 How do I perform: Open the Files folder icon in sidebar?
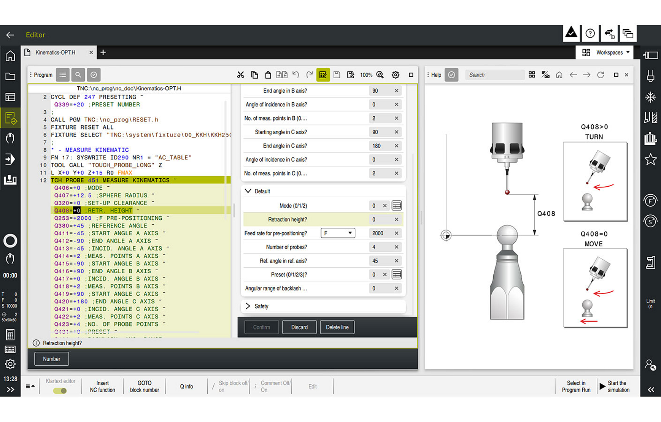(x=10, y=76)
